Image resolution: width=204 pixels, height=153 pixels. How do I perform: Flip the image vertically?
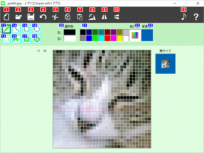click(117, 17)
